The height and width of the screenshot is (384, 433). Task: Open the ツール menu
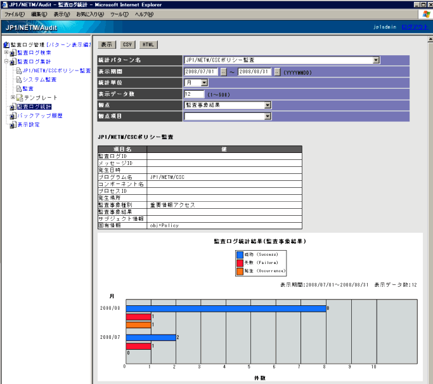(119, 14)
